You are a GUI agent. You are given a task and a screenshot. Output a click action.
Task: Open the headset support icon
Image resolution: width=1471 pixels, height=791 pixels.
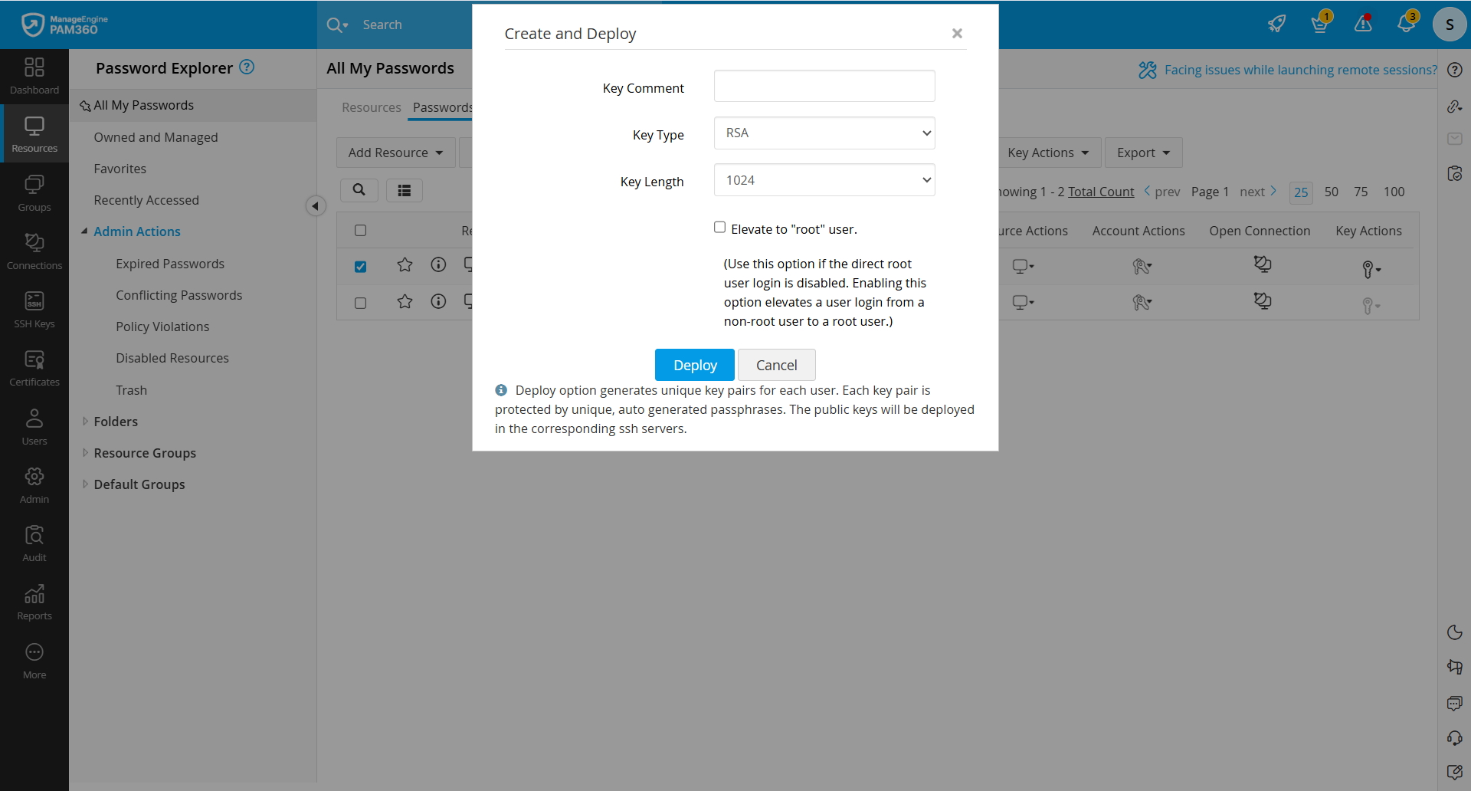(x=1455, y=738)
